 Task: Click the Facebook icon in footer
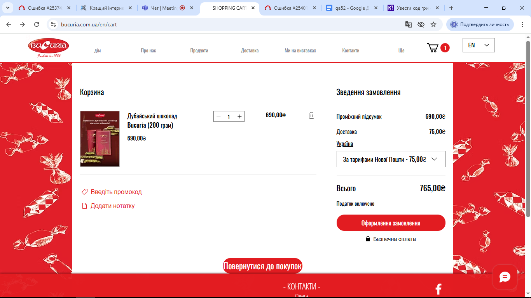click(438, 289)
